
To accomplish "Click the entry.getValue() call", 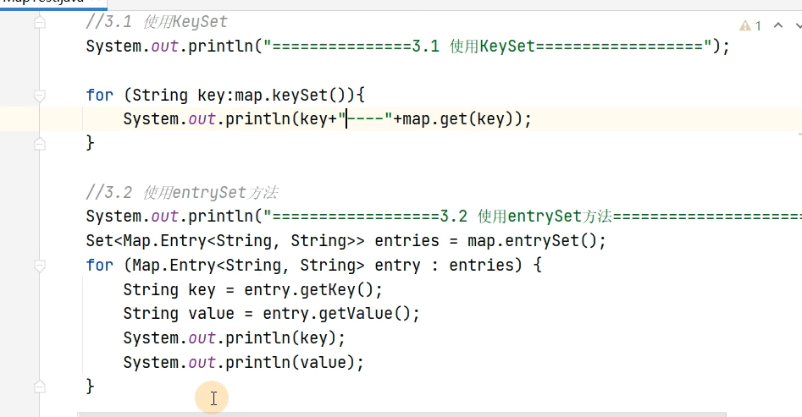I will [341, 314].
